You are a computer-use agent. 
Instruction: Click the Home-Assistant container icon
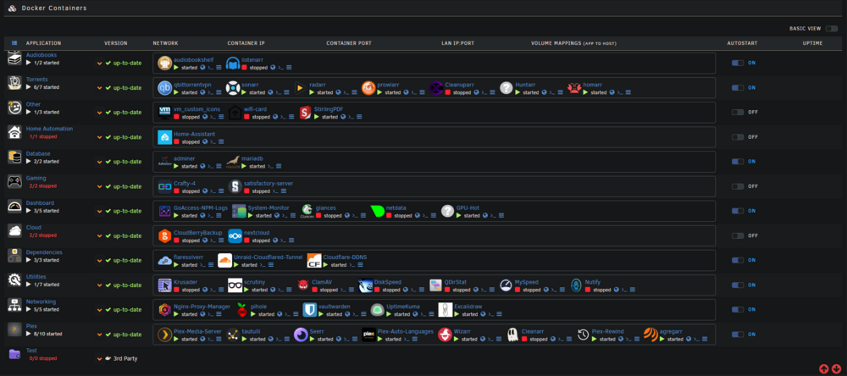165,137
